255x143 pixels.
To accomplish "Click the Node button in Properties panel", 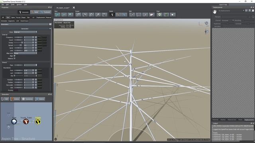I will [x=35, y=12].
